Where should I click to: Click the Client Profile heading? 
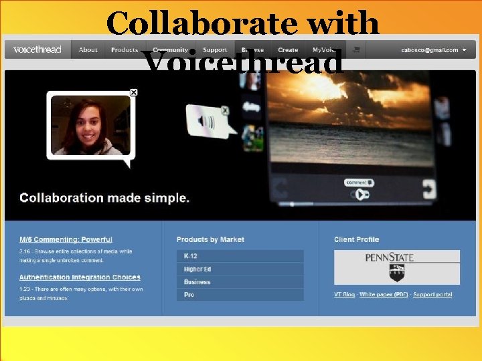pyautogui.click(x=357, y=239)
